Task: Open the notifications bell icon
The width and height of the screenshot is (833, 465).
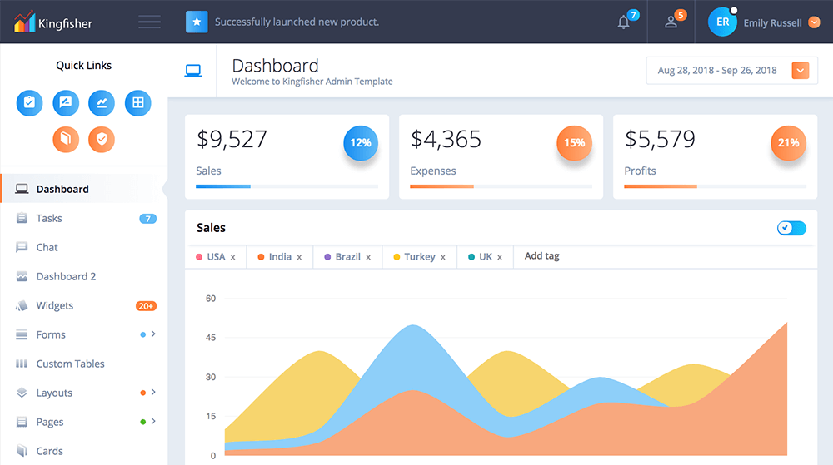Action: (624, 22)
